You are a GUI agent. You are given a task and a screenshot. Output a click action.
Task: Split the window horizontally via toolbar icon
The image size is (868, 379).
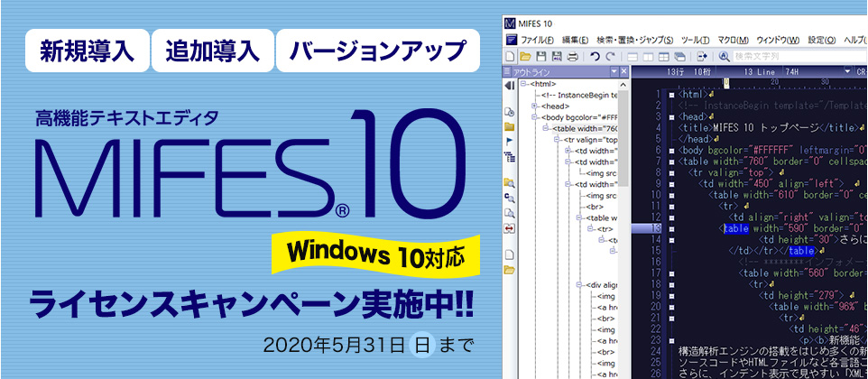pos(633,57)
